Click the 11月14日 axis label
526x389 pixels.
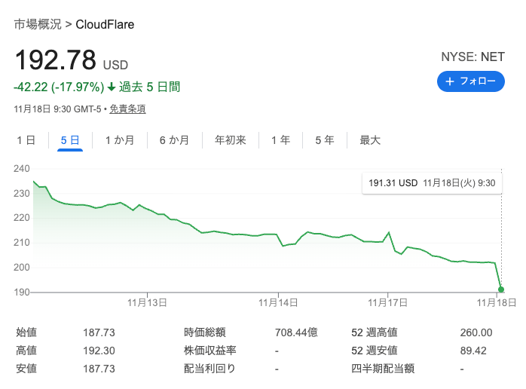coord(278,303)
